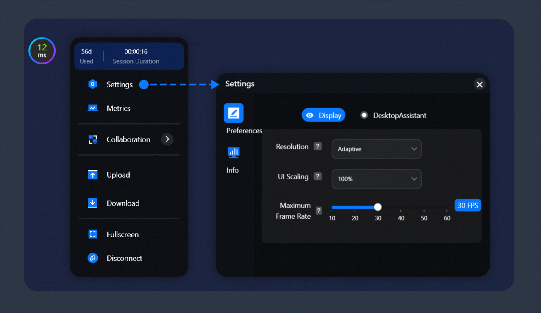Set frame rate slider to 60
The image size is (541, 313).
tap(447, 207)
